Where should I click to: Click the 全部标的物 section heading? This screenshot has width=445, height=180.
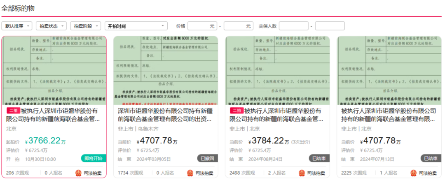pos(18,9)
